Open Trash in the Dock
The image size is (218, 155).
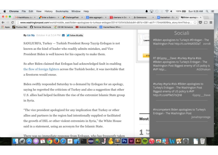[202, 141]
